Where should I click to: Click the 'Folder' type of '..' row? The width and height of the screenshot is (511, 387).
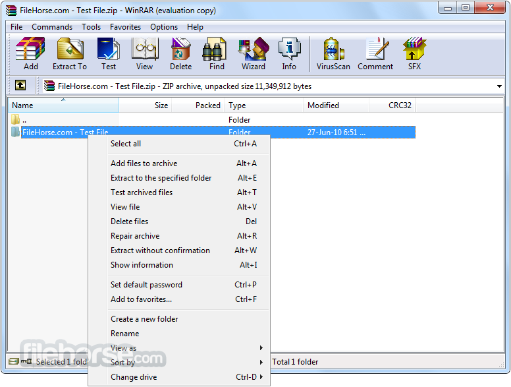pyautogui.click(x=239, y=120)
